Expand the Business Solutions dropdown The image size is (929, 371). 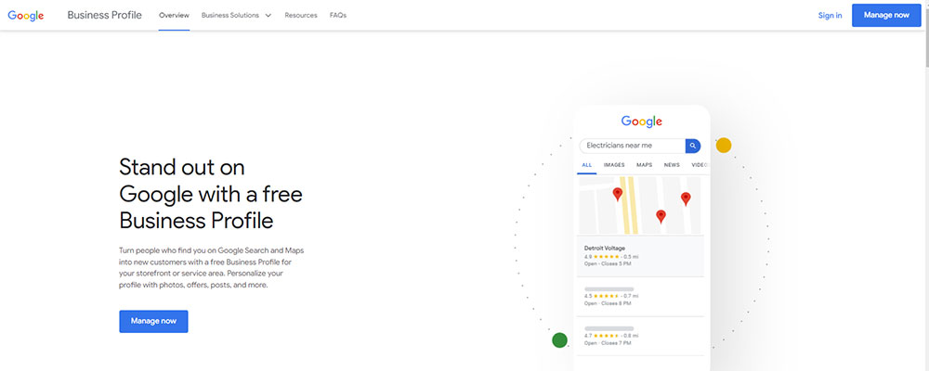[x=236, y=16]
